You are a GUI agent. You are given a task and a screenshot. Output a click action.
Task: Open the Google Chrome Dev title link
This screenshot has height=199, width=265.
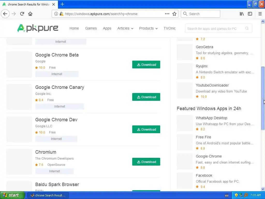pos(56,120)
